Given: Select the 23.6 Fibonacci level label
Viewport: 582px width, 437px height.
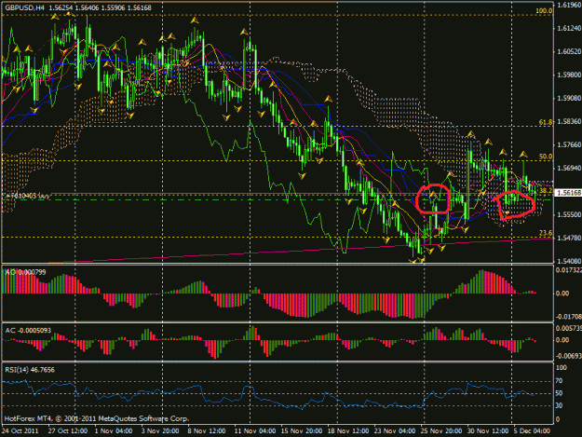Looking at the screenshot, I should [545, 233].
